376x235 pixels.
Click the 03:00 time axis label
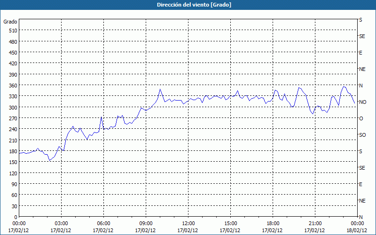point(61,224)
